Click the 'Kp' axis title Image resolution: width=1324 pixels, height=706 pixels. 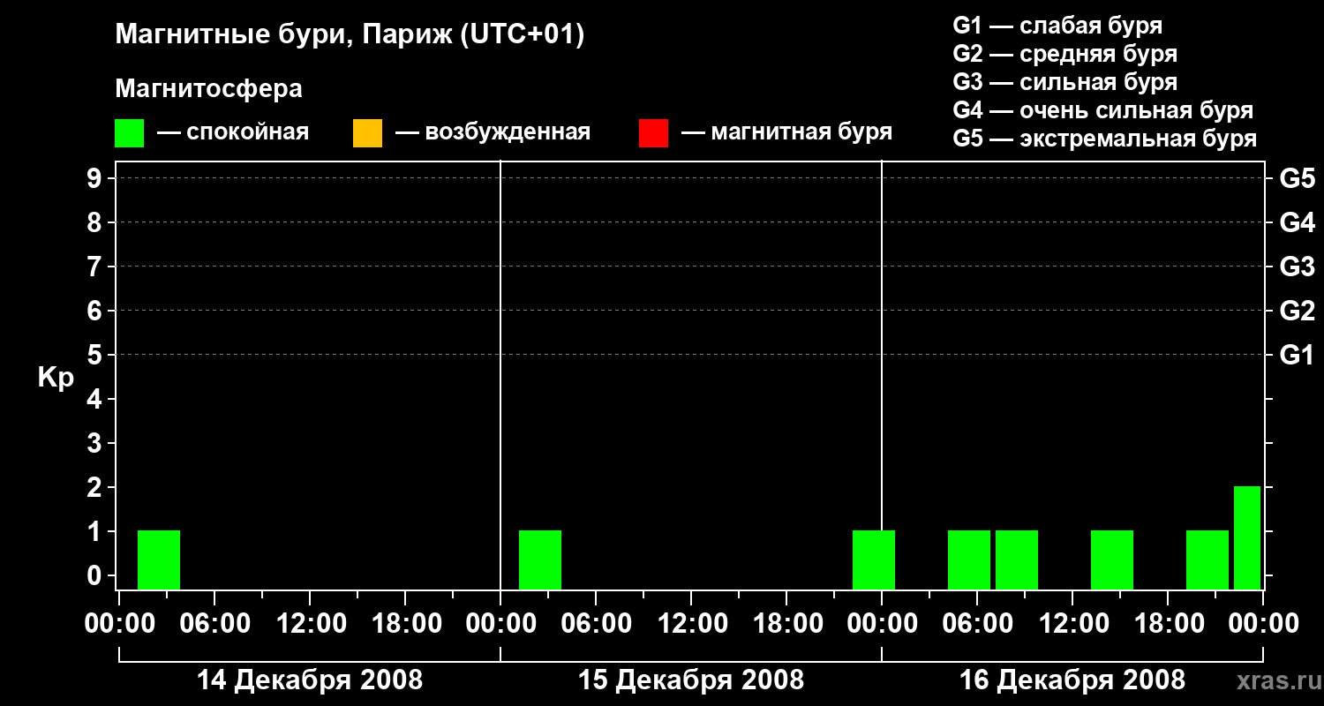(x=56, y=378)
